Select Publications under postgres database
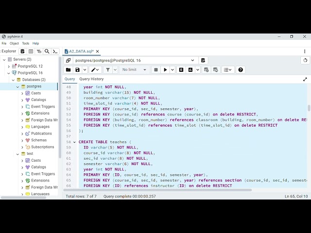This screenshot has height=233, width=311. (x=41, y=133)
